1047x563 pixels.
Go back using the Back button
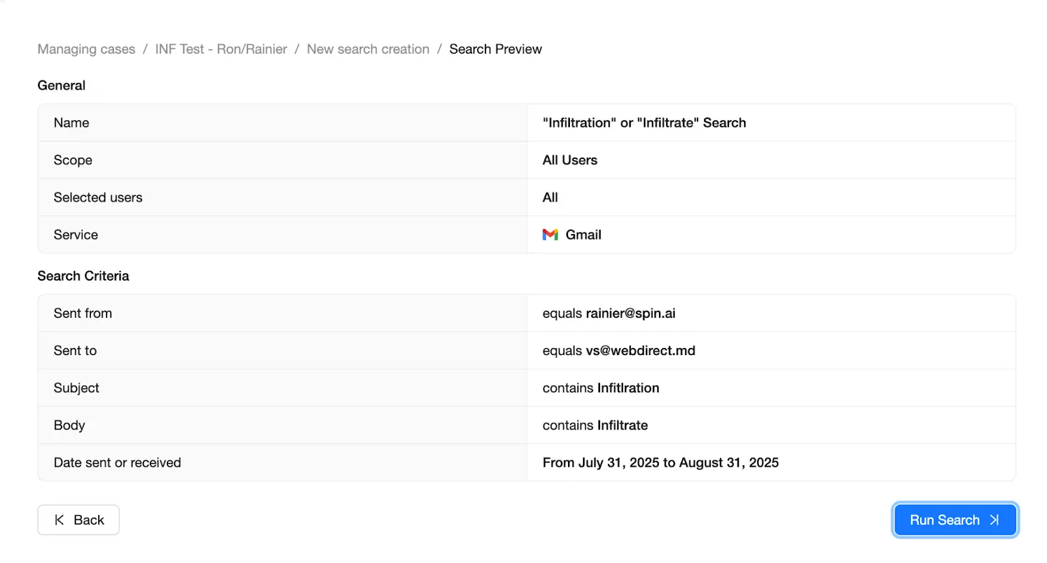[79, 520]
